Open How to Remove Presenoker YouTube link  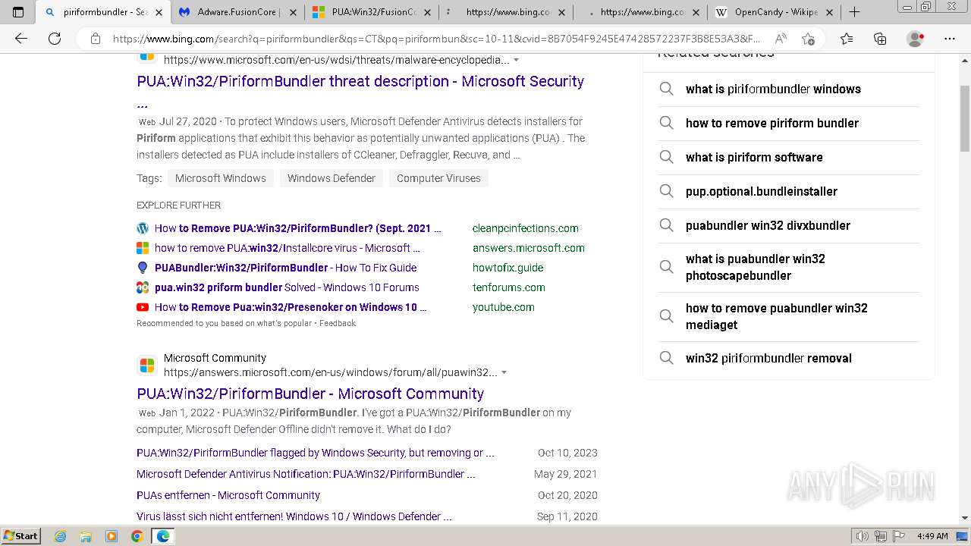point(291,307)
